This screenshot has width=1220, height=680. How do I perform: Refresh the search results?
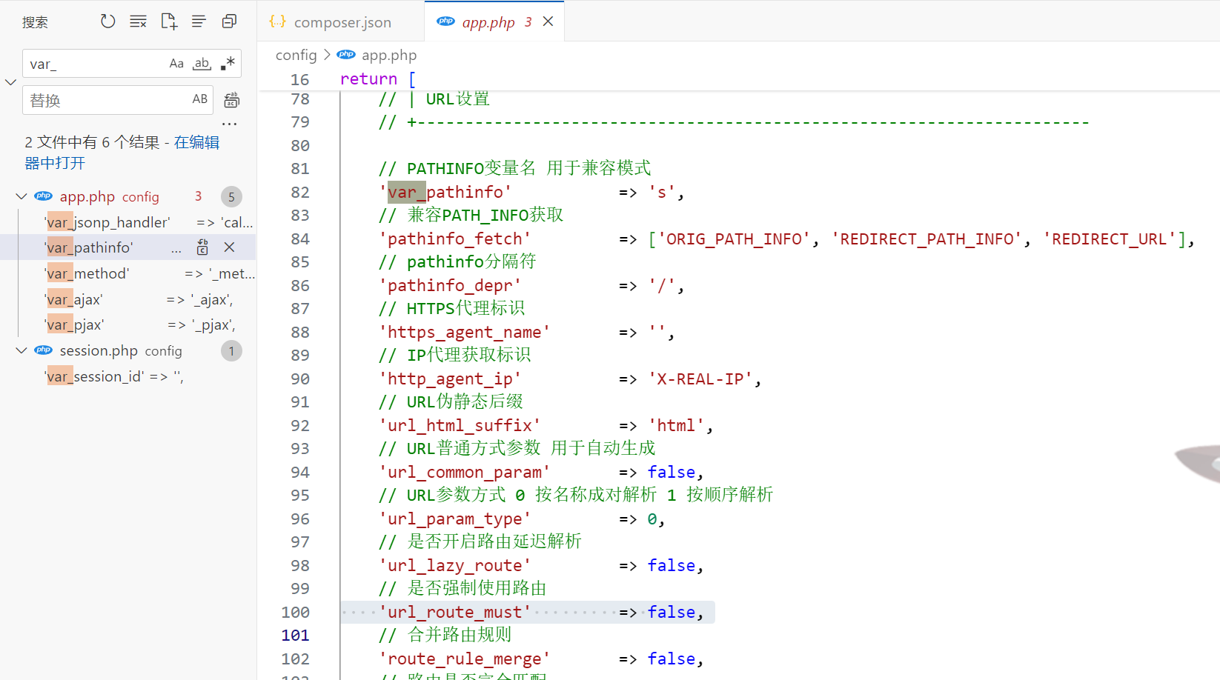pyautogui.click(x=108, y=21)
